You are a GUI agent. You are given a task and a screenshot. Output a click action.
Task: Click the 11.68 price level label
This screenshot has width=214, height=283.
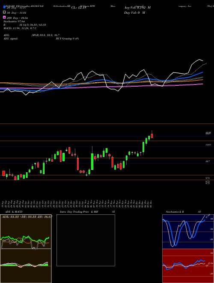pos(208,145)
